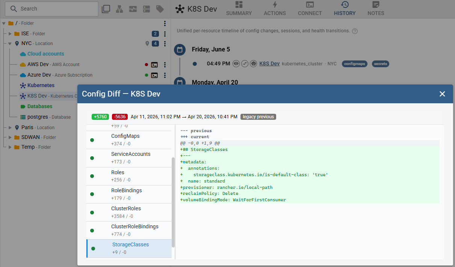The height and width of the screenshot is (267, 455).
Task: Open terminal for AWS Dev
Action: [x=154, y=65]
